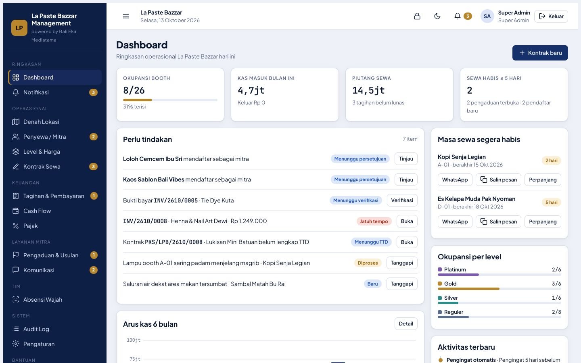Click the Kas Masuk Bulan Ini card
581x363 pixels.
click(285, 94)
